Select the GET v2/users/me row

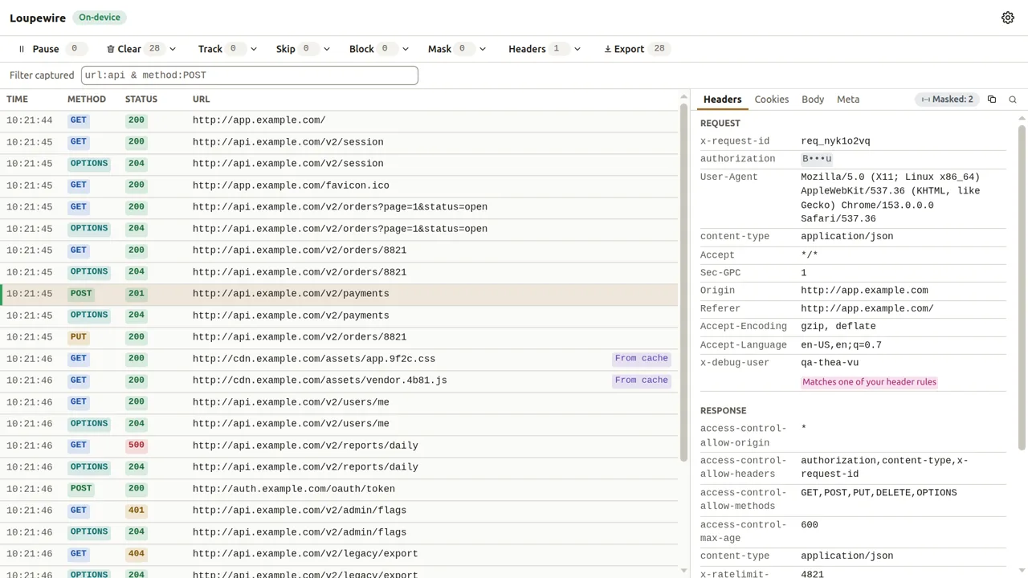[x=339, y=402]
